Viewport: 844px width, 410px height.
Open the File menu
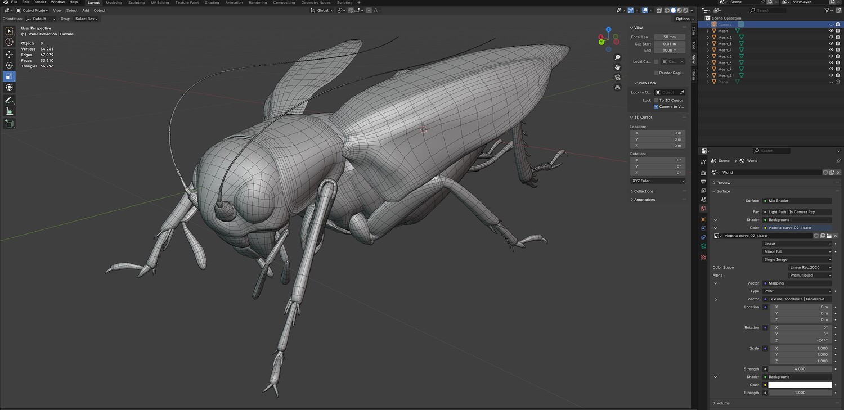click(15, 2)
